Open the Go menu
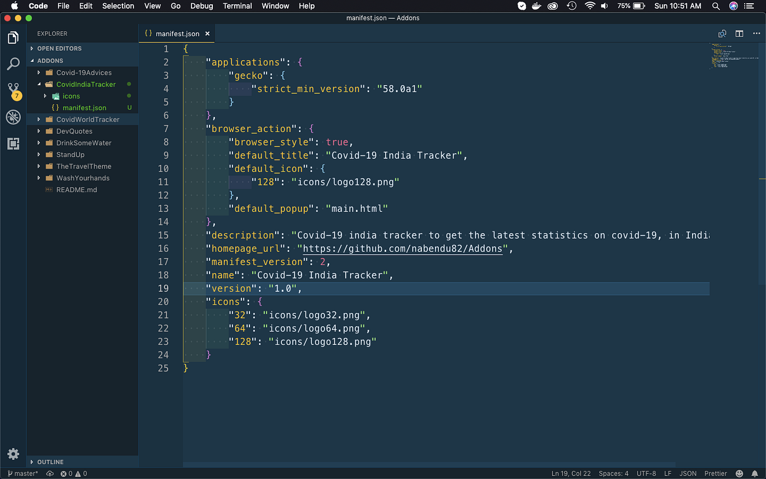The image size is (766, 479). [x=176, y=6]
